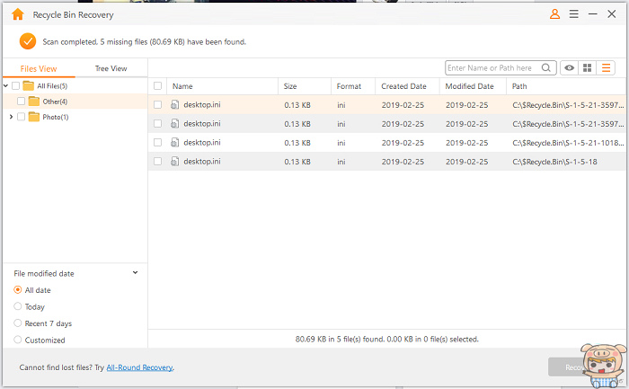
Task: Collapse the File modified date section
Action: coord(135,272)
